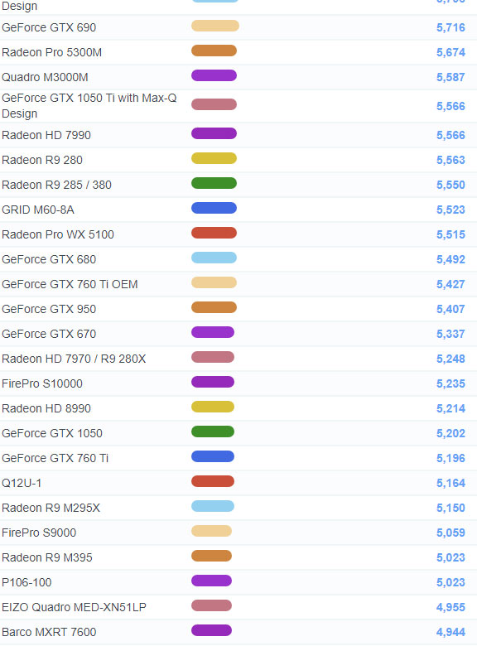477x646 pixels.
Task: Open the FirePro S10000 link
Action: [42, 383]
